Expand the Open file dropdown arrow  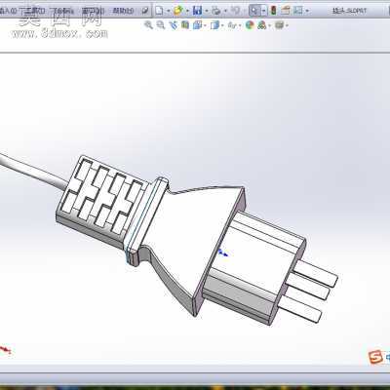click(x=187, y=11)
